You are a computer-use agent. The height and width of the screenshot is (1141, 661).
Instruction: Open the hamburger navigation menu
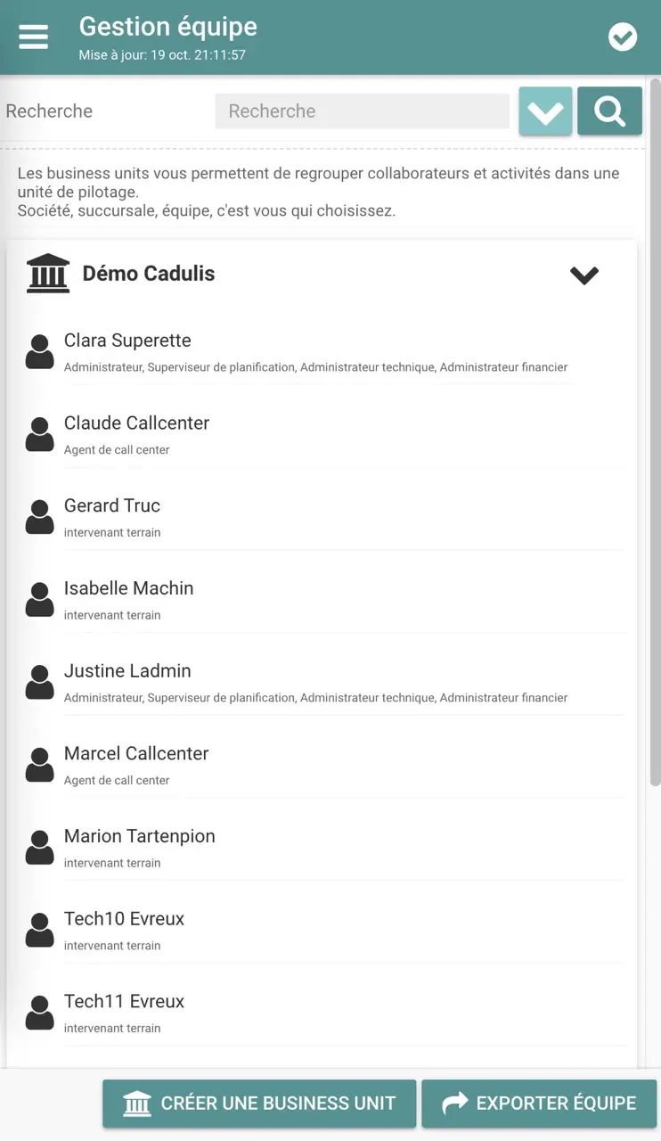tap(34, 37)
